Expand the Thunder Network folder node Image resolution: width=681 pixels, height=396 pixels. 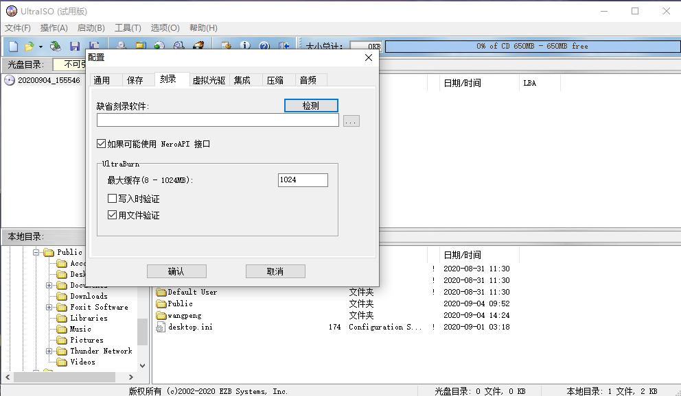click(x=49, y=351)
